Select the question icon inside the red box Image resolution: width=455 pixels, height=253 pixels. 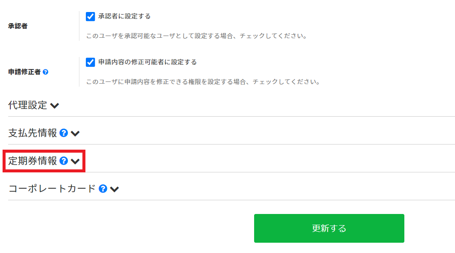(x=64, y=161)
